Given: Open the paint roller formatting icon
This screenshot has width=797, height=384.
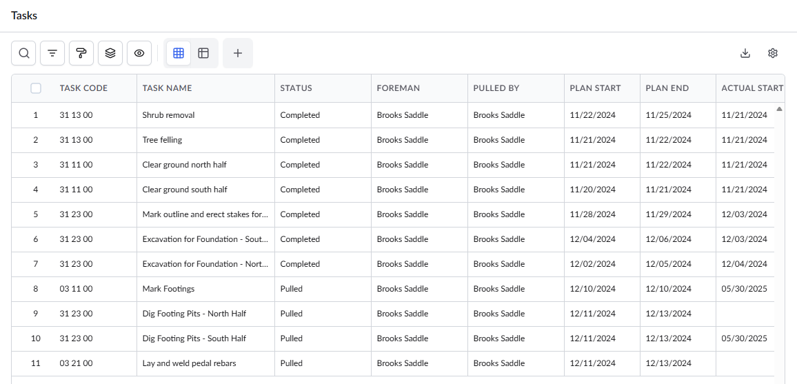Looking at the screenshot, I should (x=81, y=53).
